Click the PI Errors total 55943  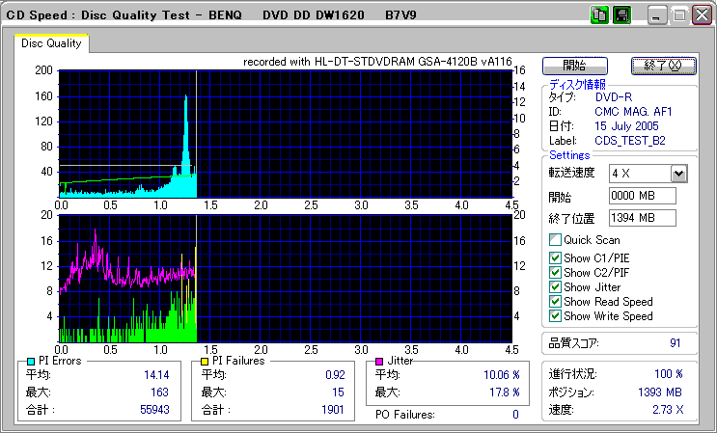click(154, 409)
